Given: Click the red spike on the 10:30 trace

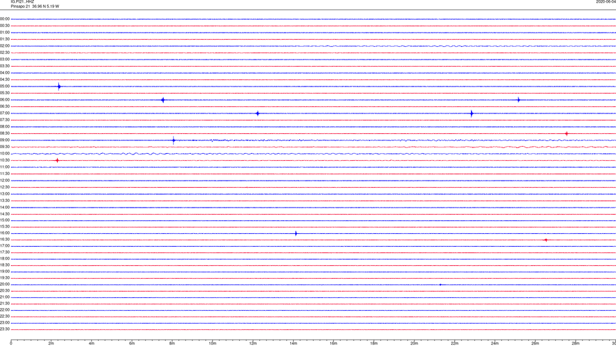Looking at the screenshot, I should point(57,160).
